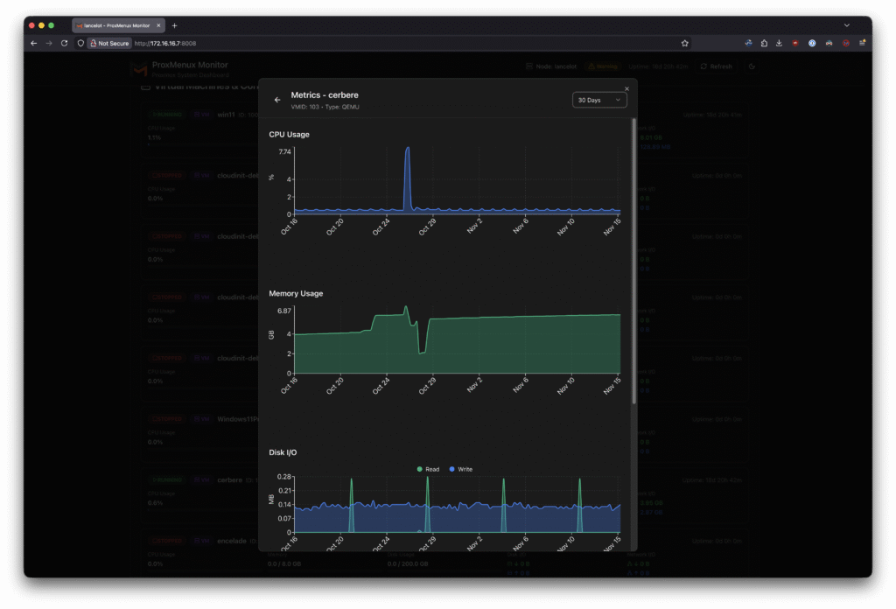Toggle the Read series in Disk I/O legend
Viewport: 896px width, 609px height.
click(427, 469)
